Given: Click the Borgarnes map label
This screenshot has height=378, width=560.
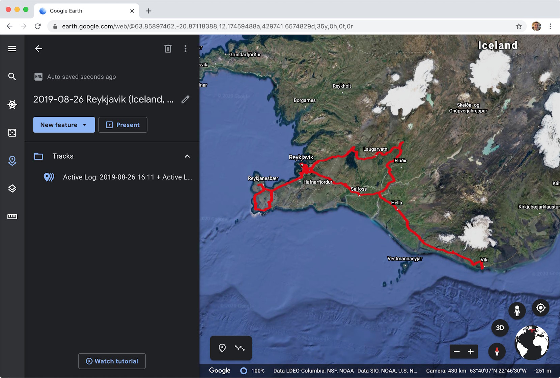Looking at the screenshot, I should tap(305, 100).
